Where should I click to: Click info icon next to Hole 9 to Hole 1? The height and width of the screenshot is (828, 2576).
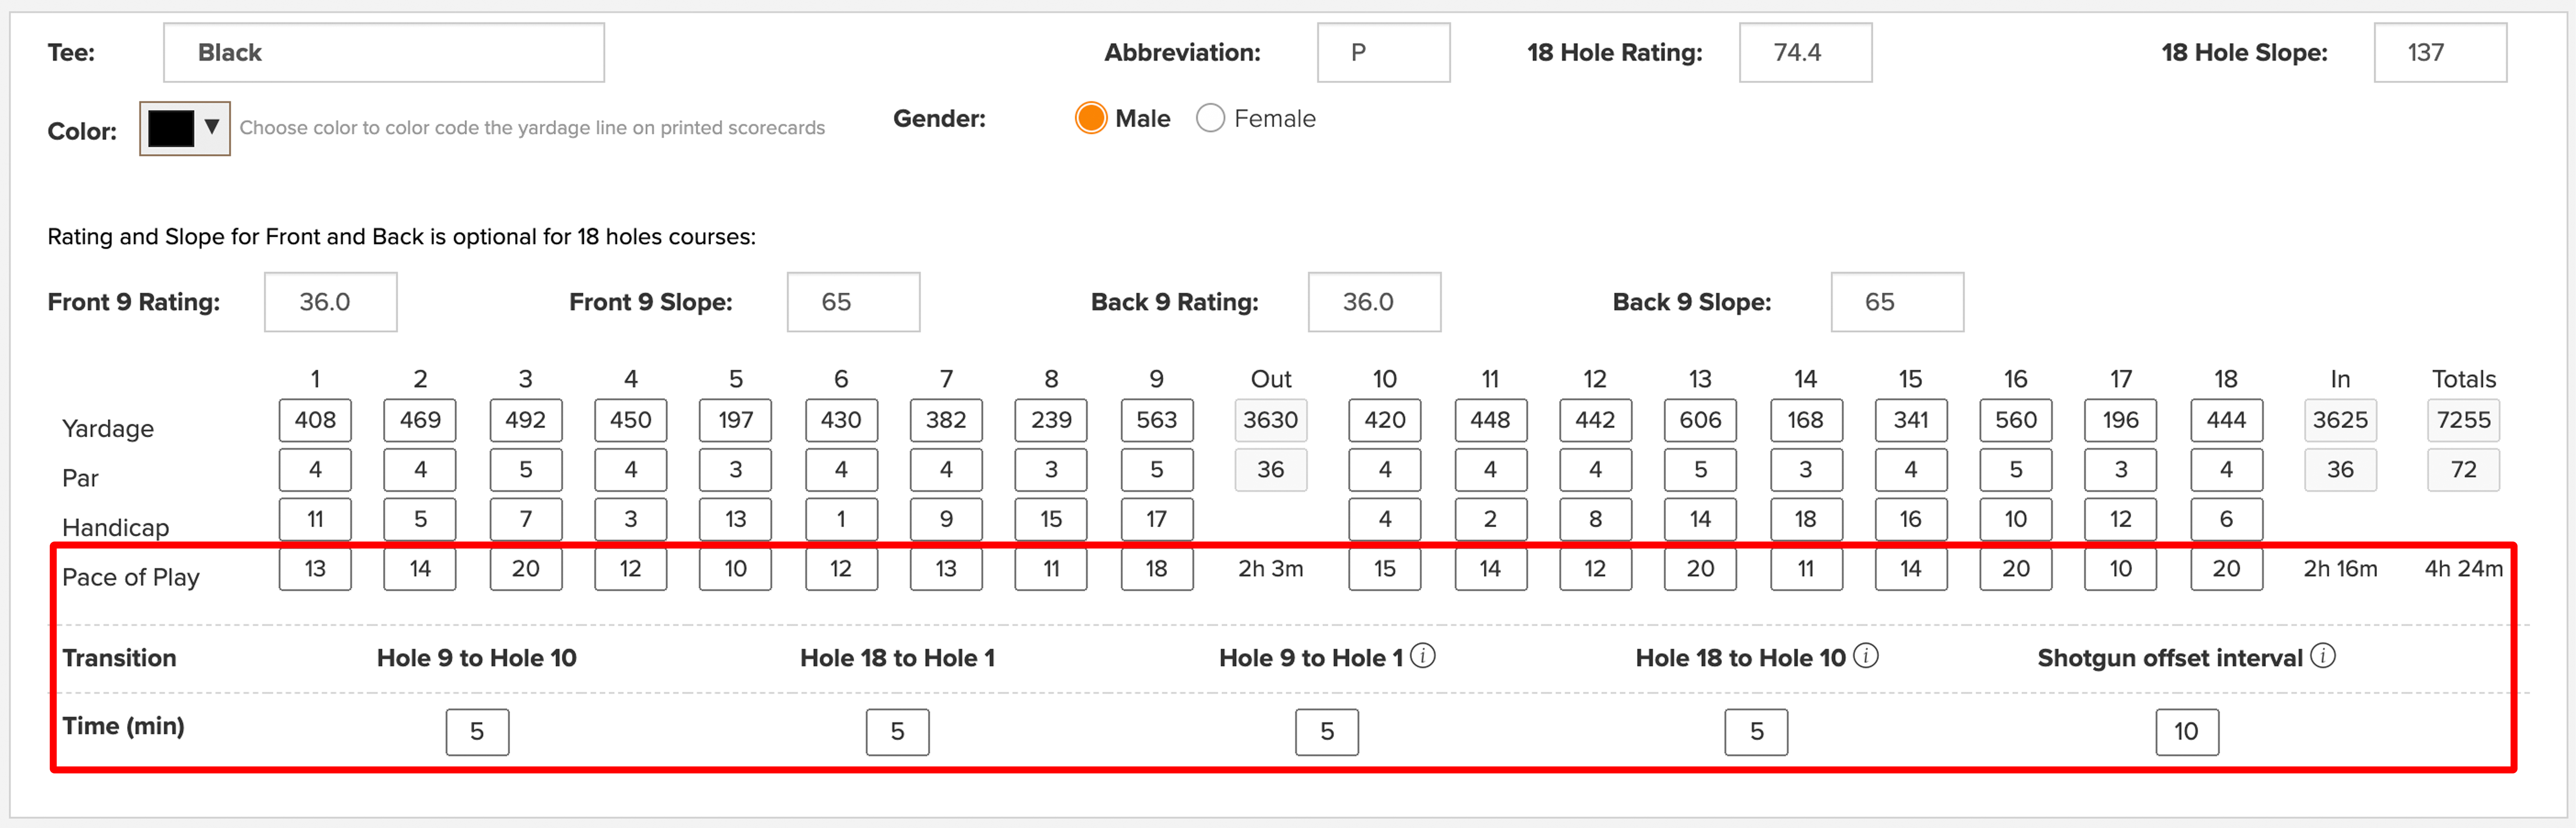pos(1422,656)
